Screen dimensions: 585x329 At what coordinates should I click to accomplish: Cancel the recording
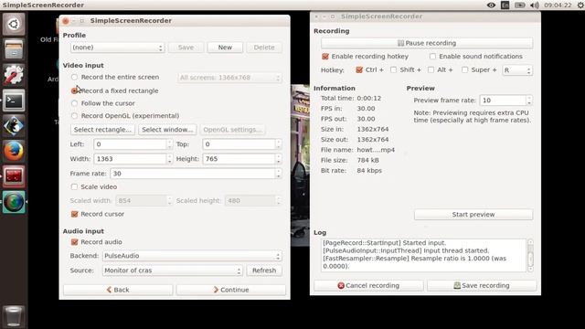[368, 286]
